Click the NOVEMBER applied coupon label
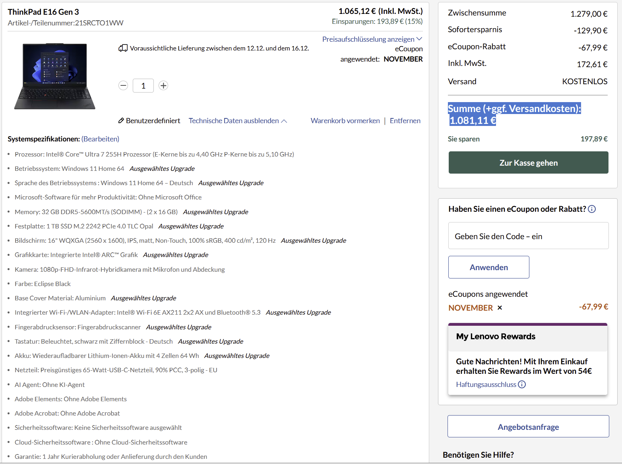This screenshot has width=622, height=464. 471,308
